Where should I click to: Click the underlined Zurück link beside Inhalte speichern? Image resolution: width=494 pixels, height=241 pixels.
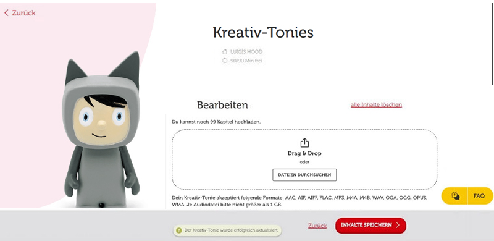[x=317, y=226]
